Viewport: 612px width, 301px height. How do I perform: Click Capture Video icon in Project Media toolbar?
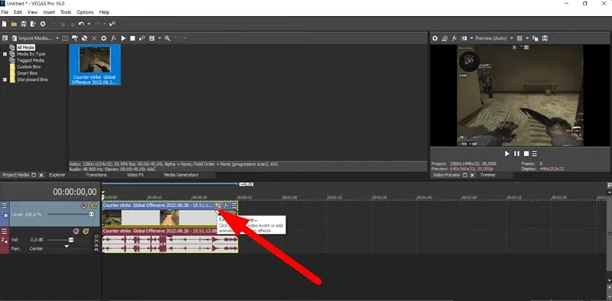[x=75, y=38]
